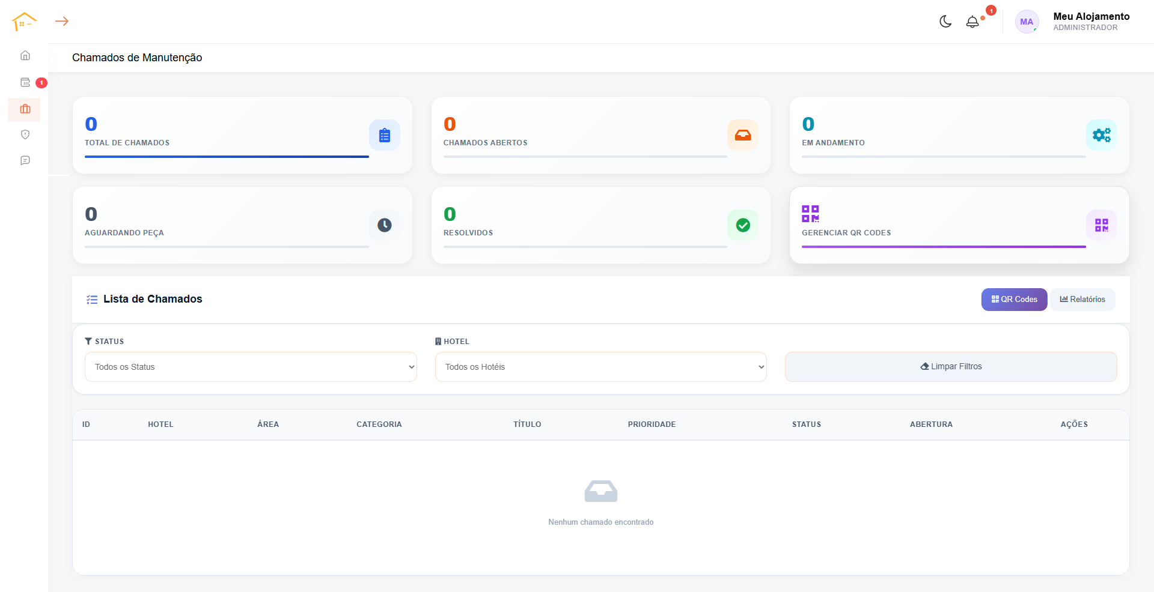The image size is (1154, 592).
Task: Click gears icon on Em Andamento card
Action: (x=1102, y=135)
